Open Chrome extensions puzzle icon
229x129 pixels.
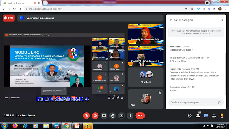215,9
